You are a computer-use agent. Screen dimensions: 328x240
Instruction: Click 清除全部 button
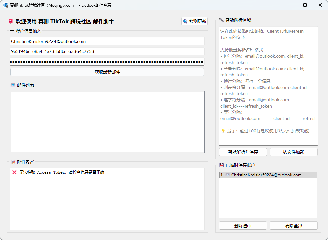click(294, 226)
